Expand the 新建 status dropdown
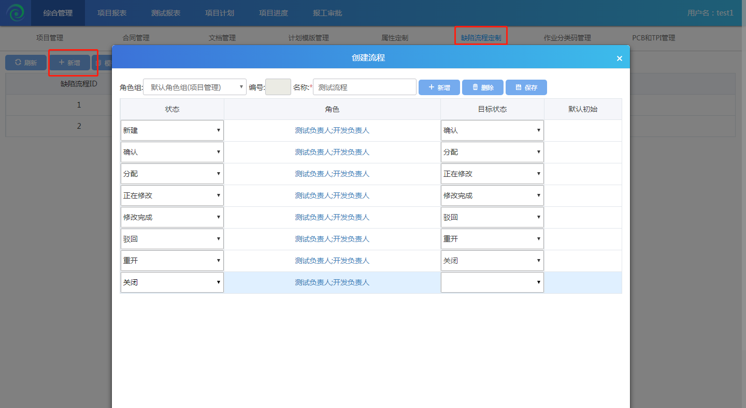Image resolution: width=746 pixels, height=408 pixels. (172, 130)
